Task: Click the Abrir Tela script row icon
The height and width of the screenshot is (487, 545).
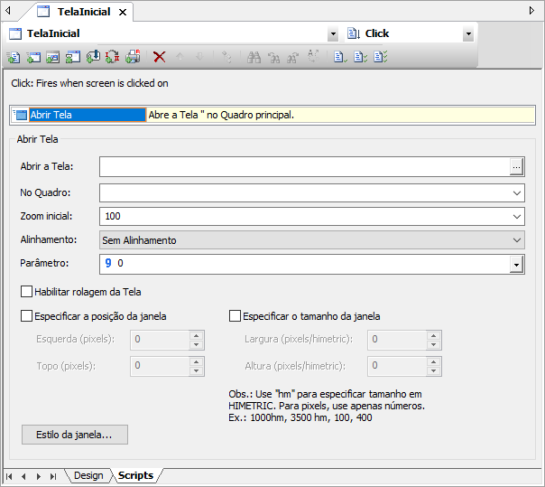Action: [21, 115]
